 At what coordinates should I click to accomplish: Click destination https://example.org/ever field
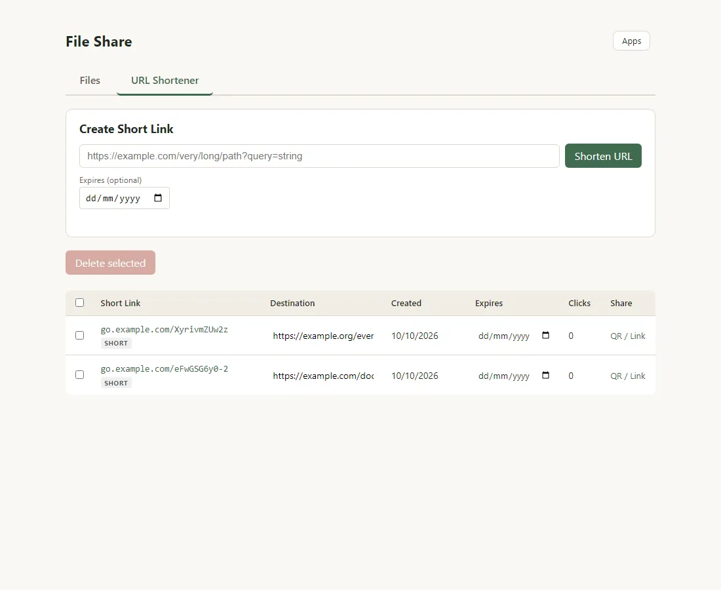tap(323, 336)
